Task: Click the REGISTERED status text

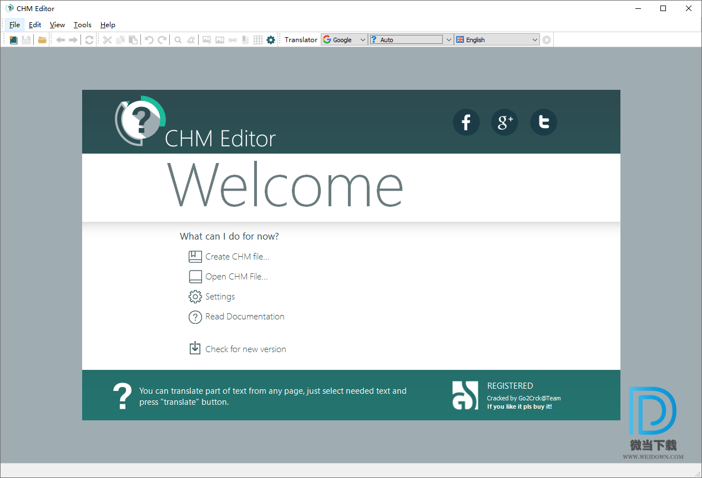Action: pyautogui.click(x=510, y=386)
